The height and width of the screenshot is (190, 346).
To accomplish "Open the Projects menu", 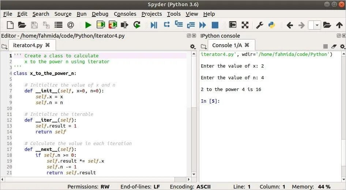I will (x=151, y=14).
